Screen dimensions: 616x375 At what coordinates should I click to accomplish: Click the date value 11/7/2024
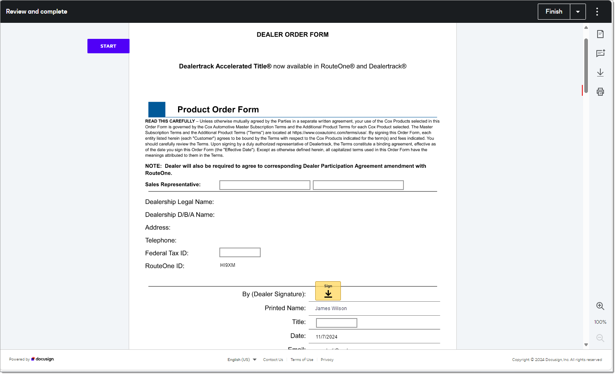(x=326, y=337)
